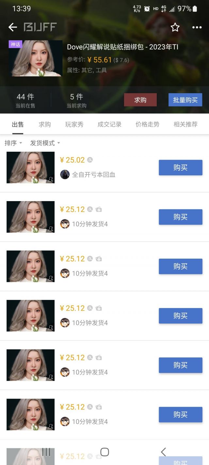Switch to the 求购 tab
Image resolution: width=209 pixels, height=465 pixels.
pyautogui.click(x=44, y=124)
